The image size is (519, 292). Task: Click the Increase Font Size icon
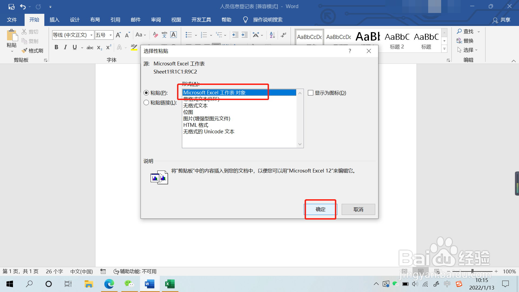pyautogui.click(x=118, y=35)
